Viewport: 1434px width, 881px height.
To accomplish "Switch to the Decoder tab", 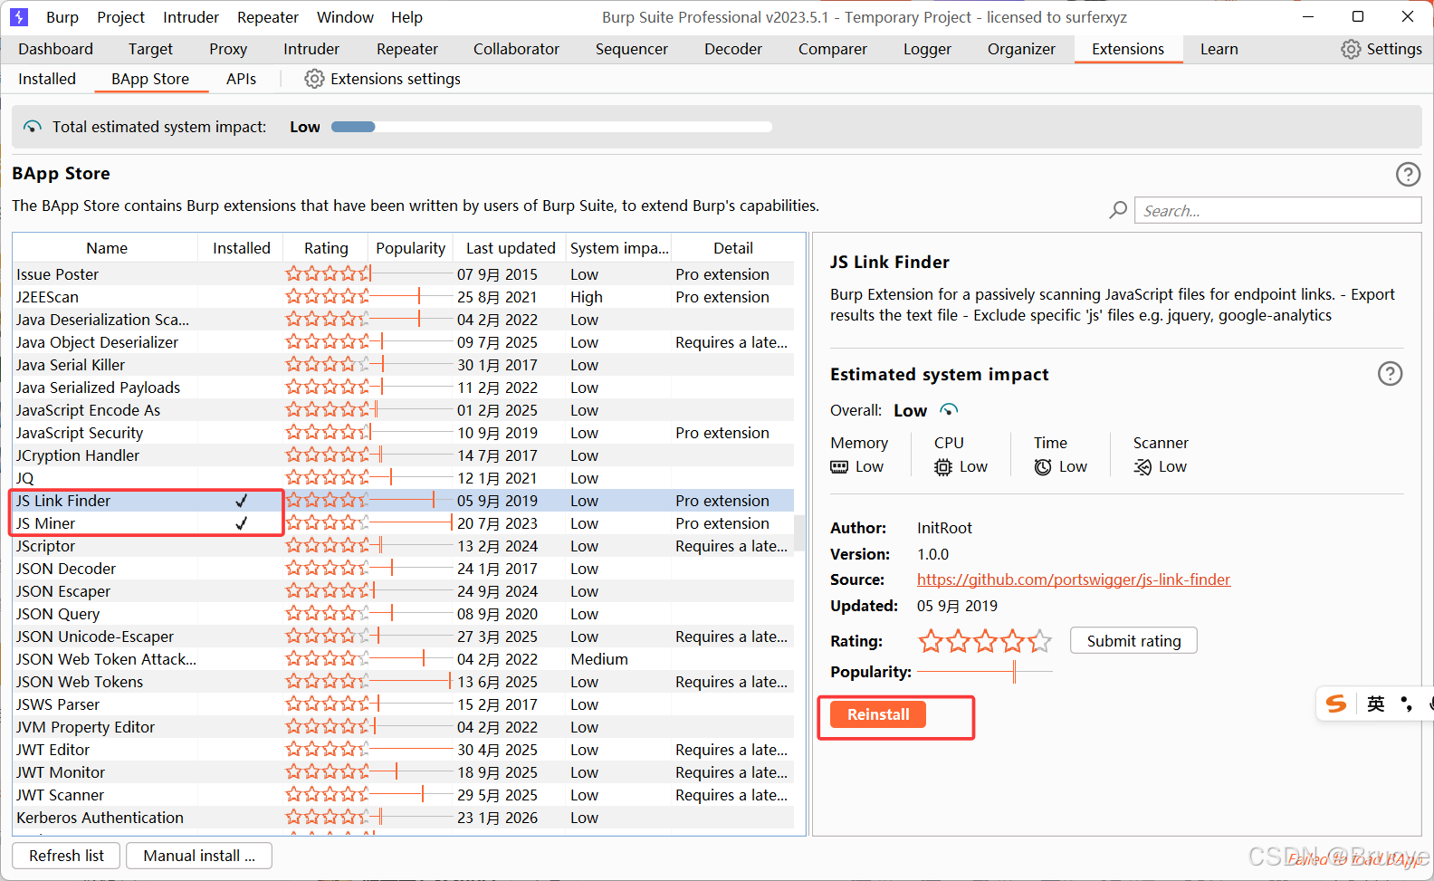I will point(733,49).
